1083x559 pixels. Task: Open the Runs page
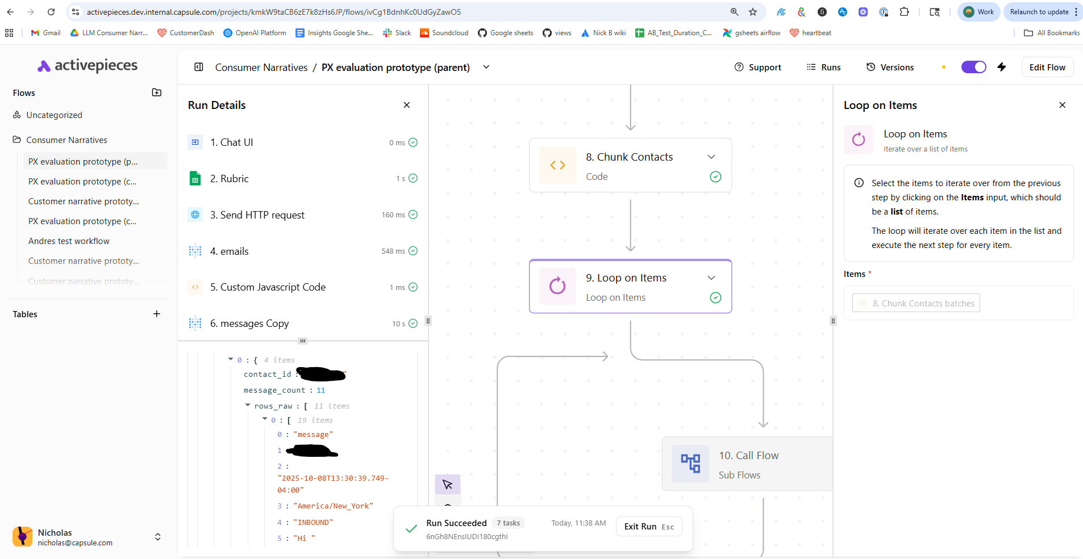point(823,67)
